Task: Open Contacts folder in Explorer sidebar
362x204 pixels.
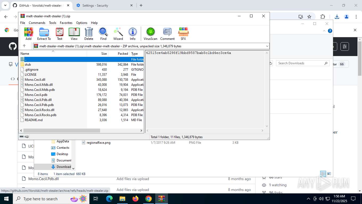Action: (63, 148)
